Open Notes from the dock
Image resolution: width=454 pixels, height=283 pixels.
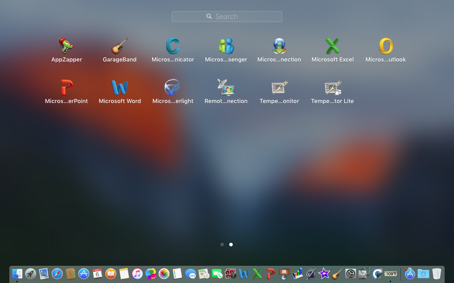(124, 273)
